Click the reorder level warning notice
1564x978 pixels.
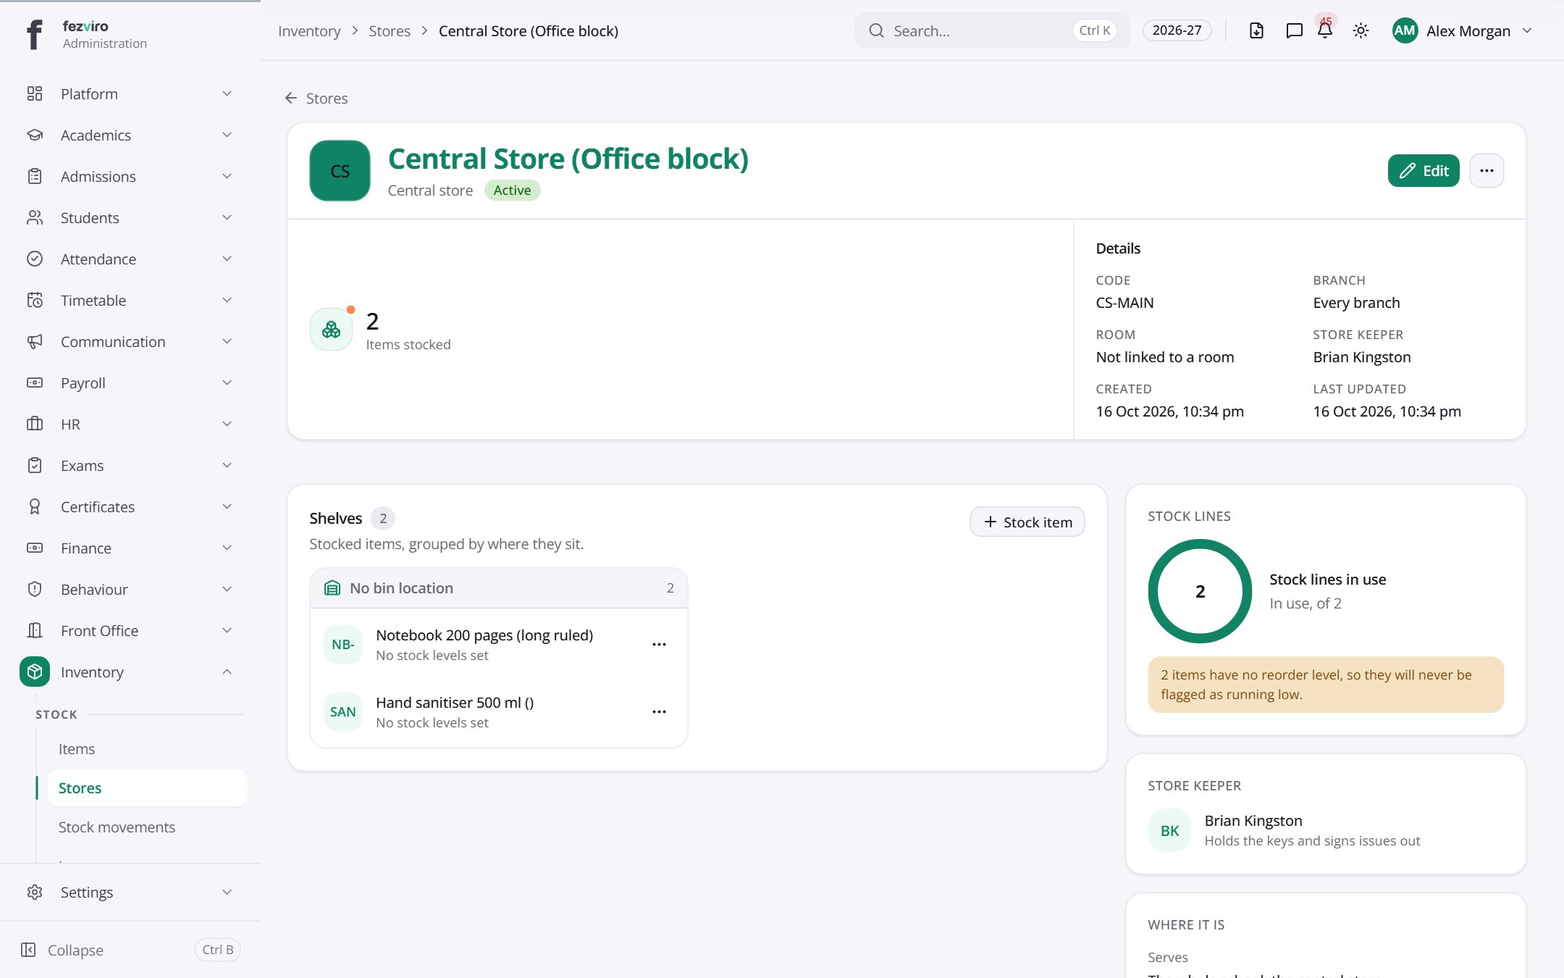pyautogui.click(x=1326, y=684)
